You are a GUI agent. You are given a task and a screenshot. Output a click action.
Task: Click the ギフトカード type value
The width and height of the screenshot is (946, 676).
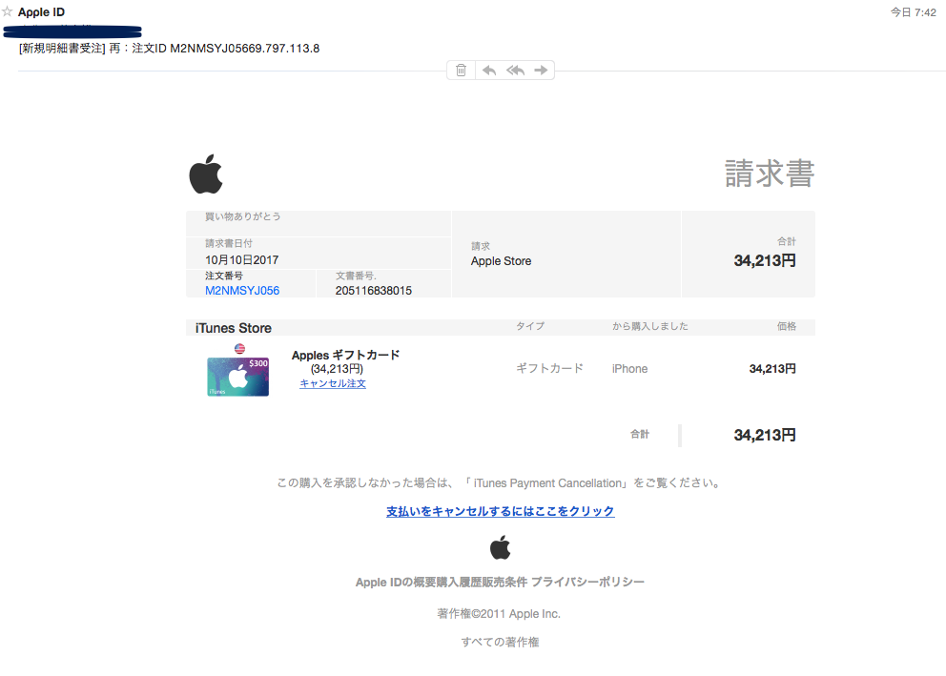tap(549, 368)
